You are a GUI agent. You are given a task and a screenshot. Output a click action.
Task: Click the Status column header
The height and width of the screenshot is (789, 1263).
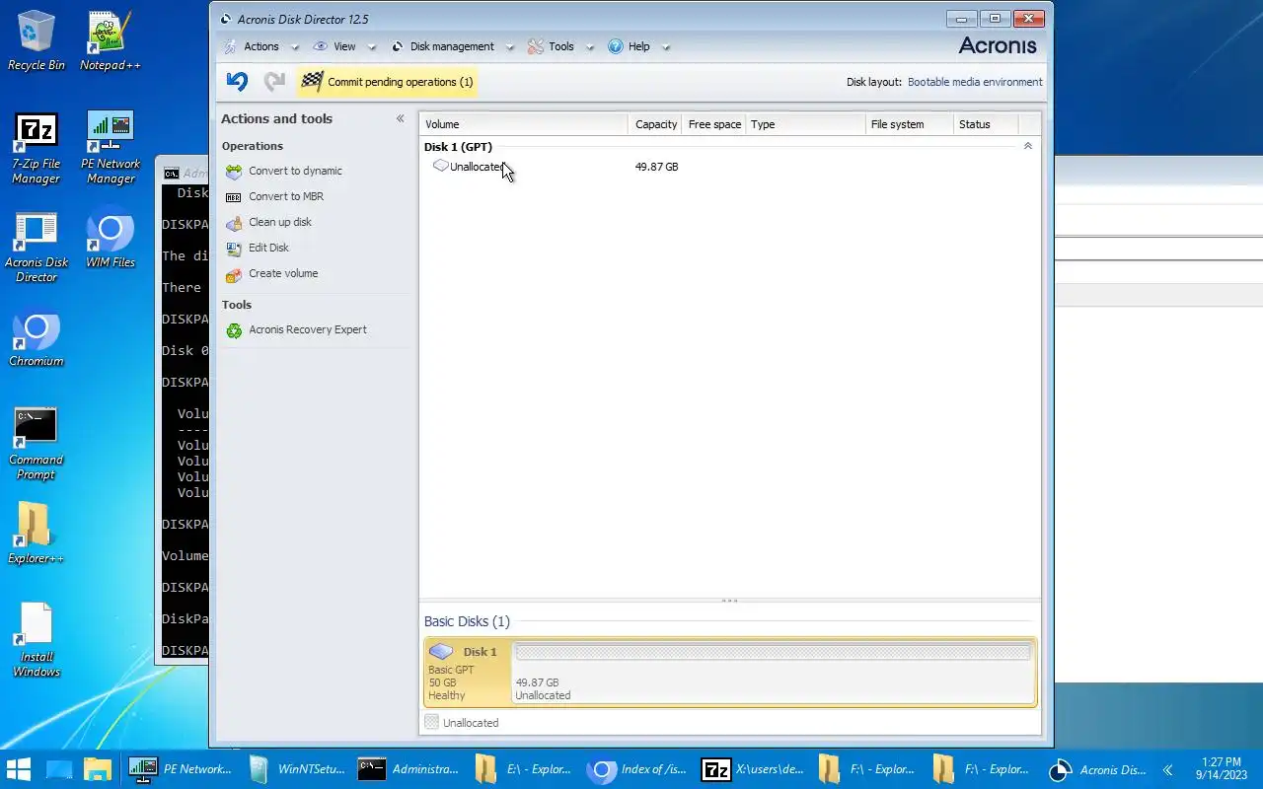[986, 124]
